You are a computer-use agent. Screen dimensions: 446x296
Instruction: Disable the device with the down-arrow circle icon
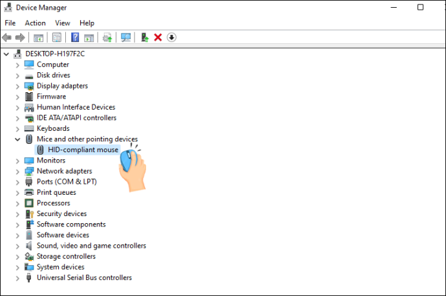171,37
